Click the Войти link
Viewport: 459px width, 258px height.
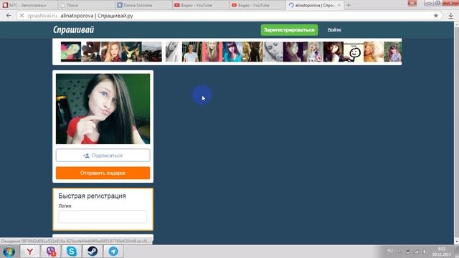point(334,30)
